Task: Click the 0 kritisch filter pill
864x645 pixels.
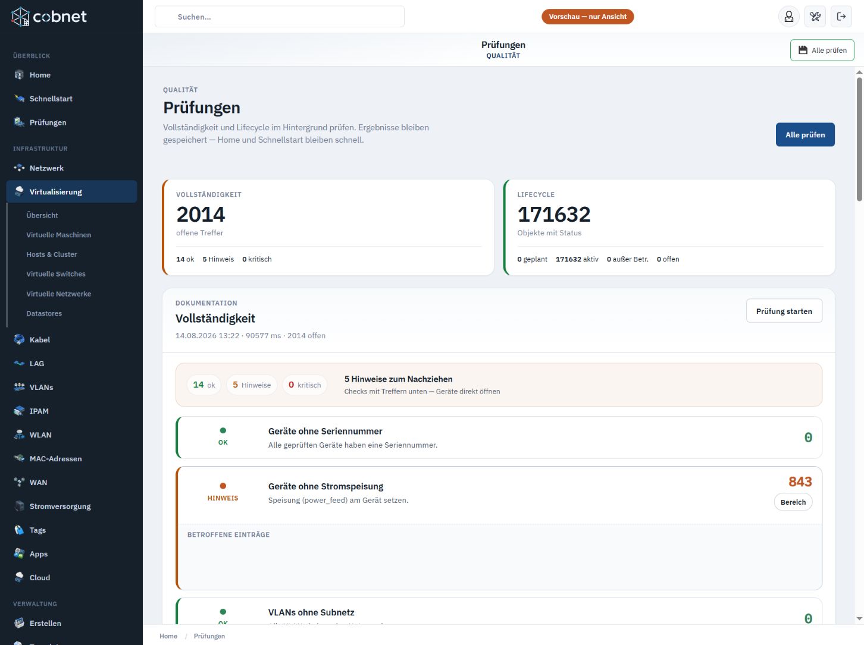Action: pyautogui.click(x=305, y=385)
